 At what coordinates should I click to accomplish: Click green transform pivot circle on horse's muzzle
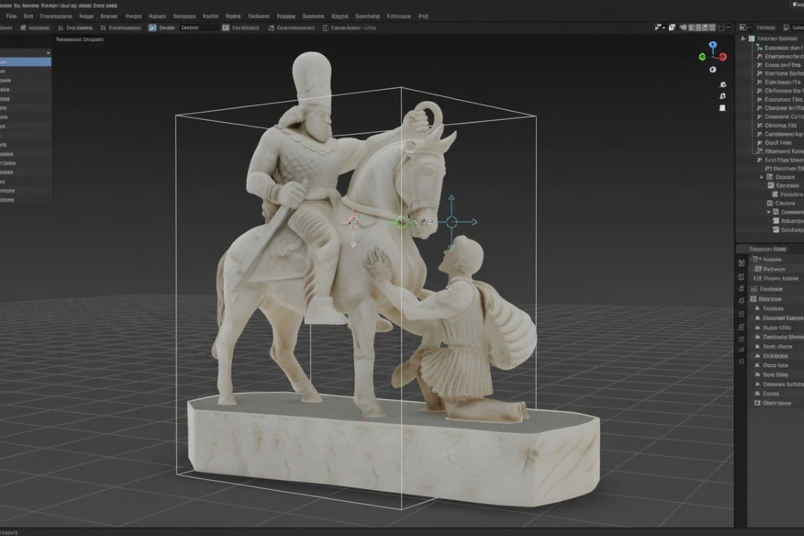402,222
